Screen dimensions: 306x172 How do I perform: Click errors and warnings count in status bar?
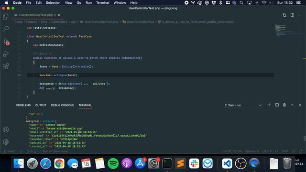(33, 151)
